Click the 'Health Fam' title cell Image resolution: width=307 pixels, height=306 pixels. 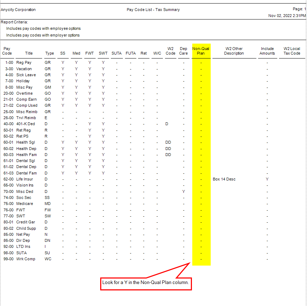click(x=27, y=155)
